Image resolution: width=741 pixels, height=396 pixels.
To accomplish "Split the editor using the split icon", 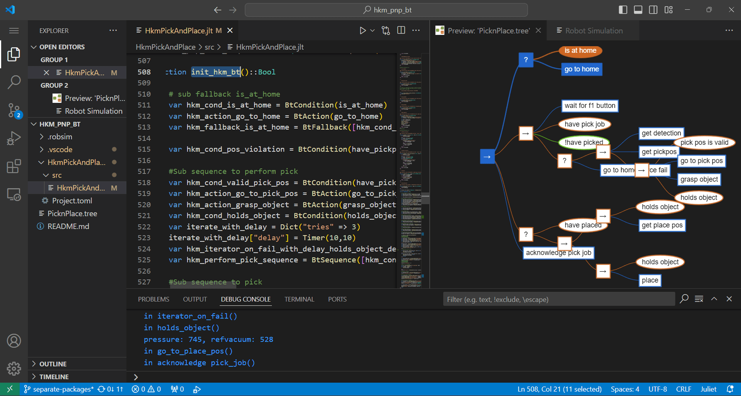I will click(x=401, y=30).
